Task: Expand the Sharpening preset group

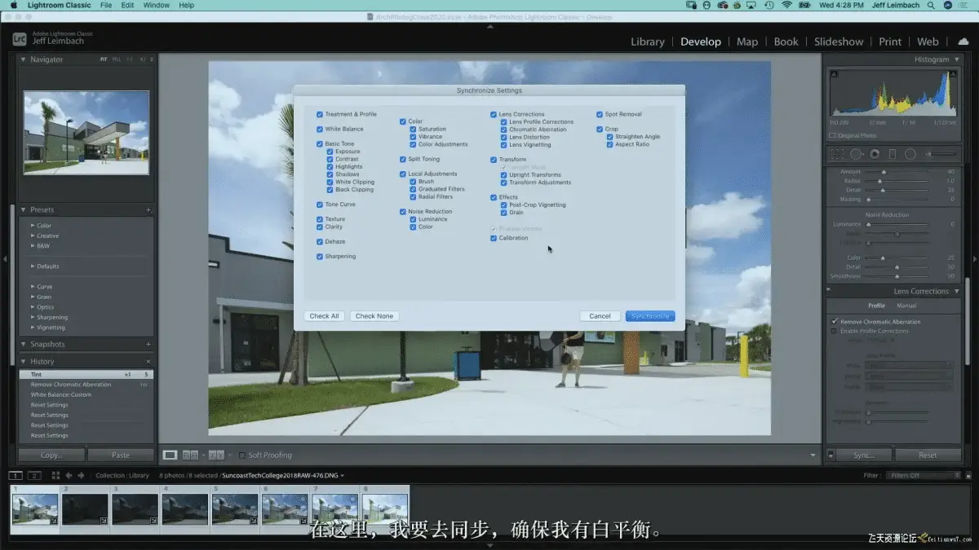Action: tap(33, 317)
